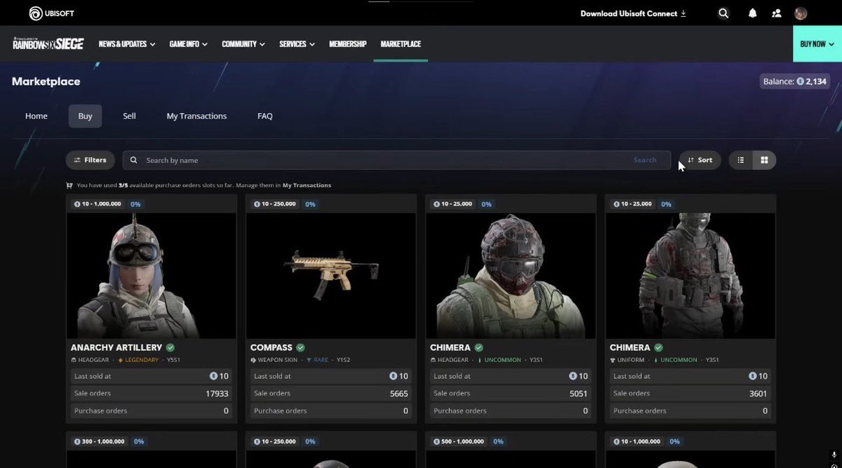The width and height of the screenshot is (842, 468).
Task: Open the FAQ tab
Action: [265, 116]
